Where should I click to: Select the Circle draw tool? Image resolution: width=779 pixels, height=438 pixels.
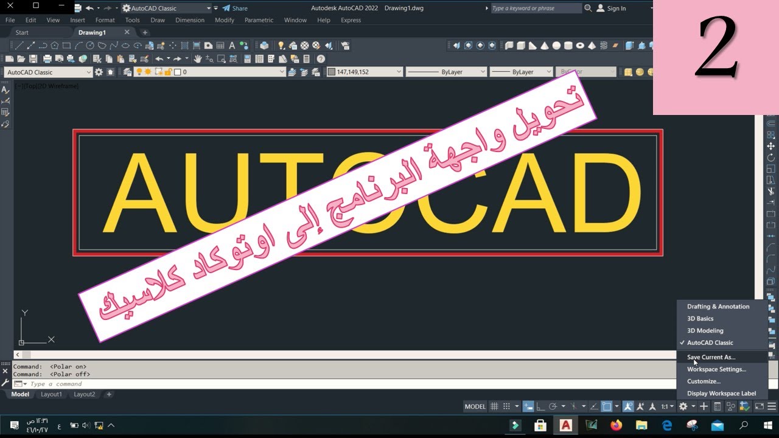point(90,46)
